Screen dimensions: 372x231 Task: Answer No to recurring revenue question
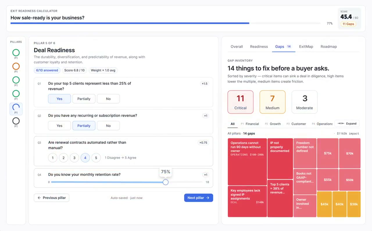108,126
